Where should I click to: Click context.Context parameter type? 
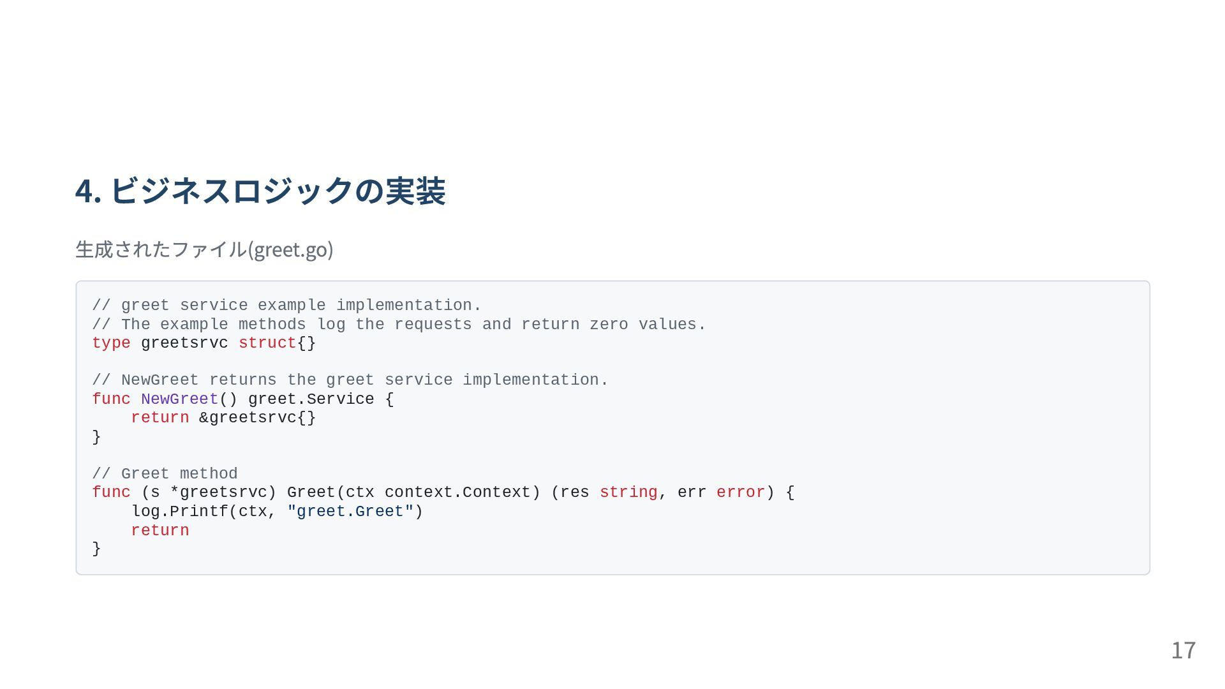457,493
